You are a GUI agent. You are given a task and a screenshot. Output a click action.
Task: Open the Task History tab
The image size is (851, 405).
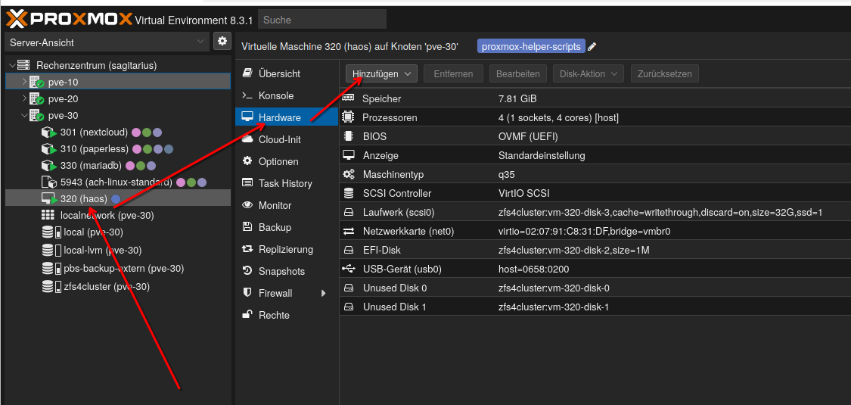[x=287, y=183]
